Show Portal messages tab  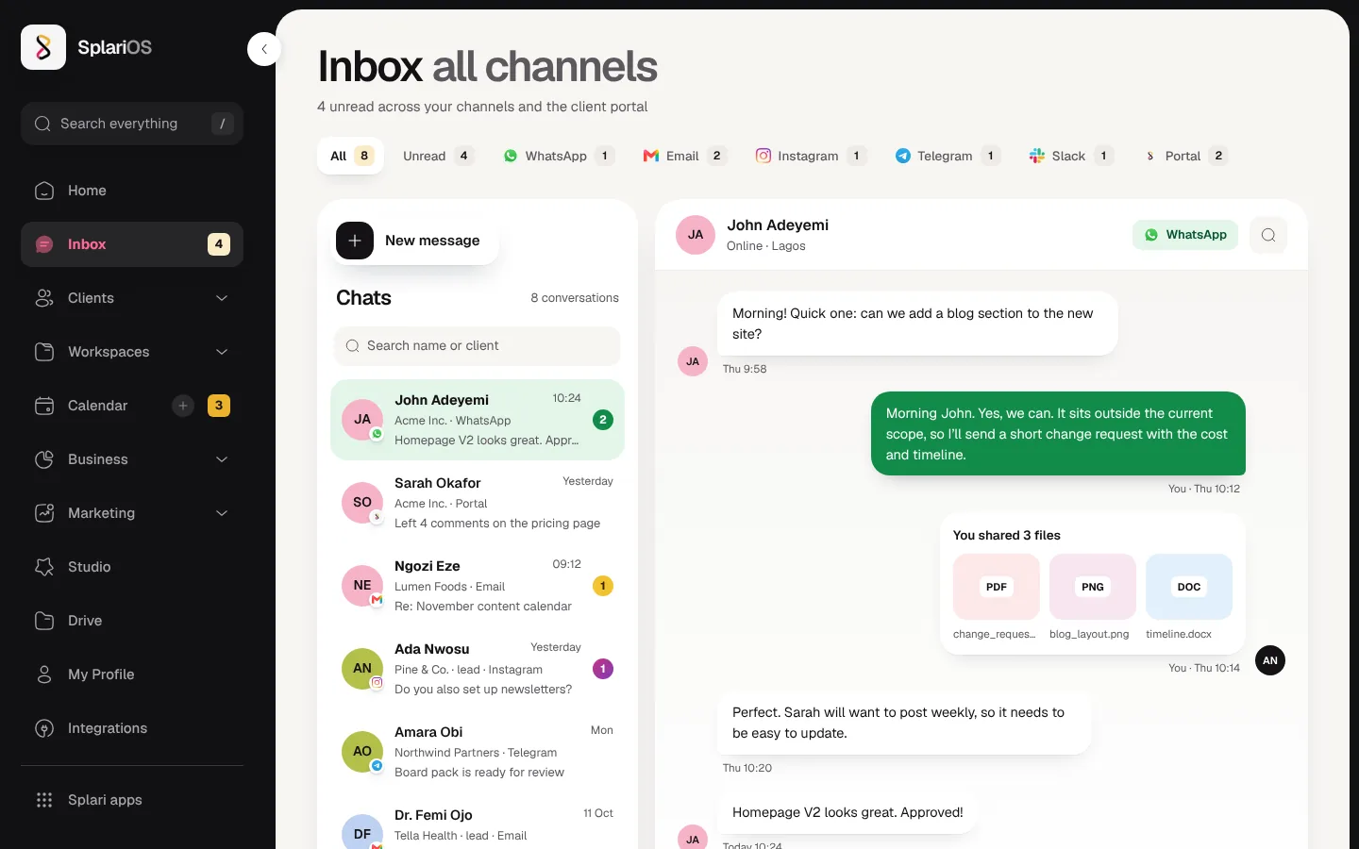(x=1185, y=156)
